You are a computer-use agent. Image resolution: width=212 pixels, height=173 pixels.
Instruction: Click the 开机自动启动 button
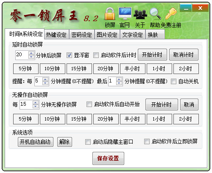(36, 142)
